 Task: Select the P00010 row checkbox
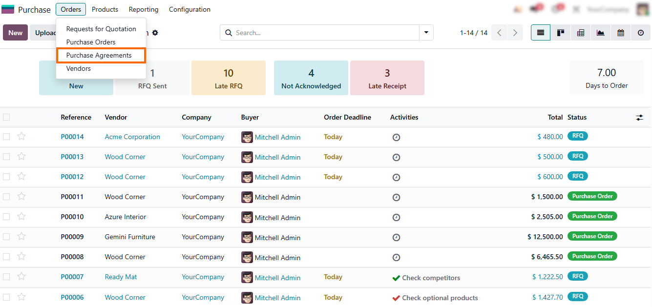(x=6, y=217)
